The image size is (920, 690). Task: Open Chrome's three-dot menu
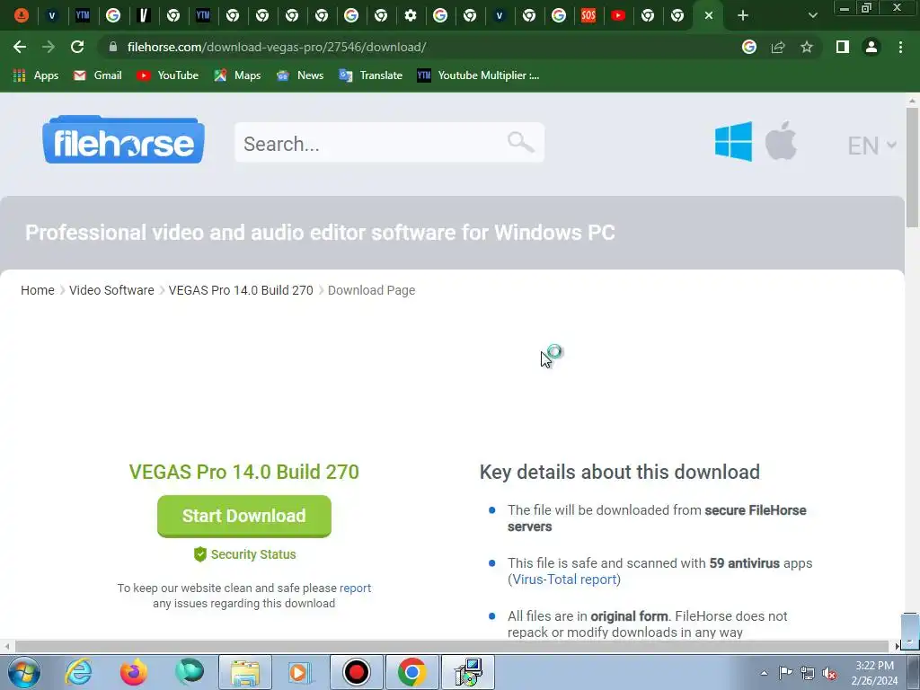point(900,47)
